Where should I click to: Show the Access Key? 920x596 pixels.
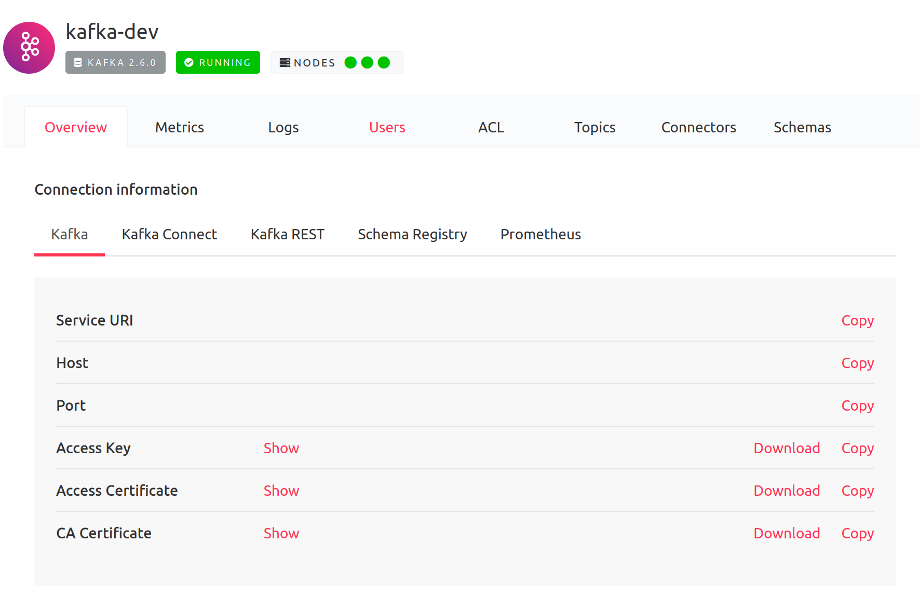(281, 448)
